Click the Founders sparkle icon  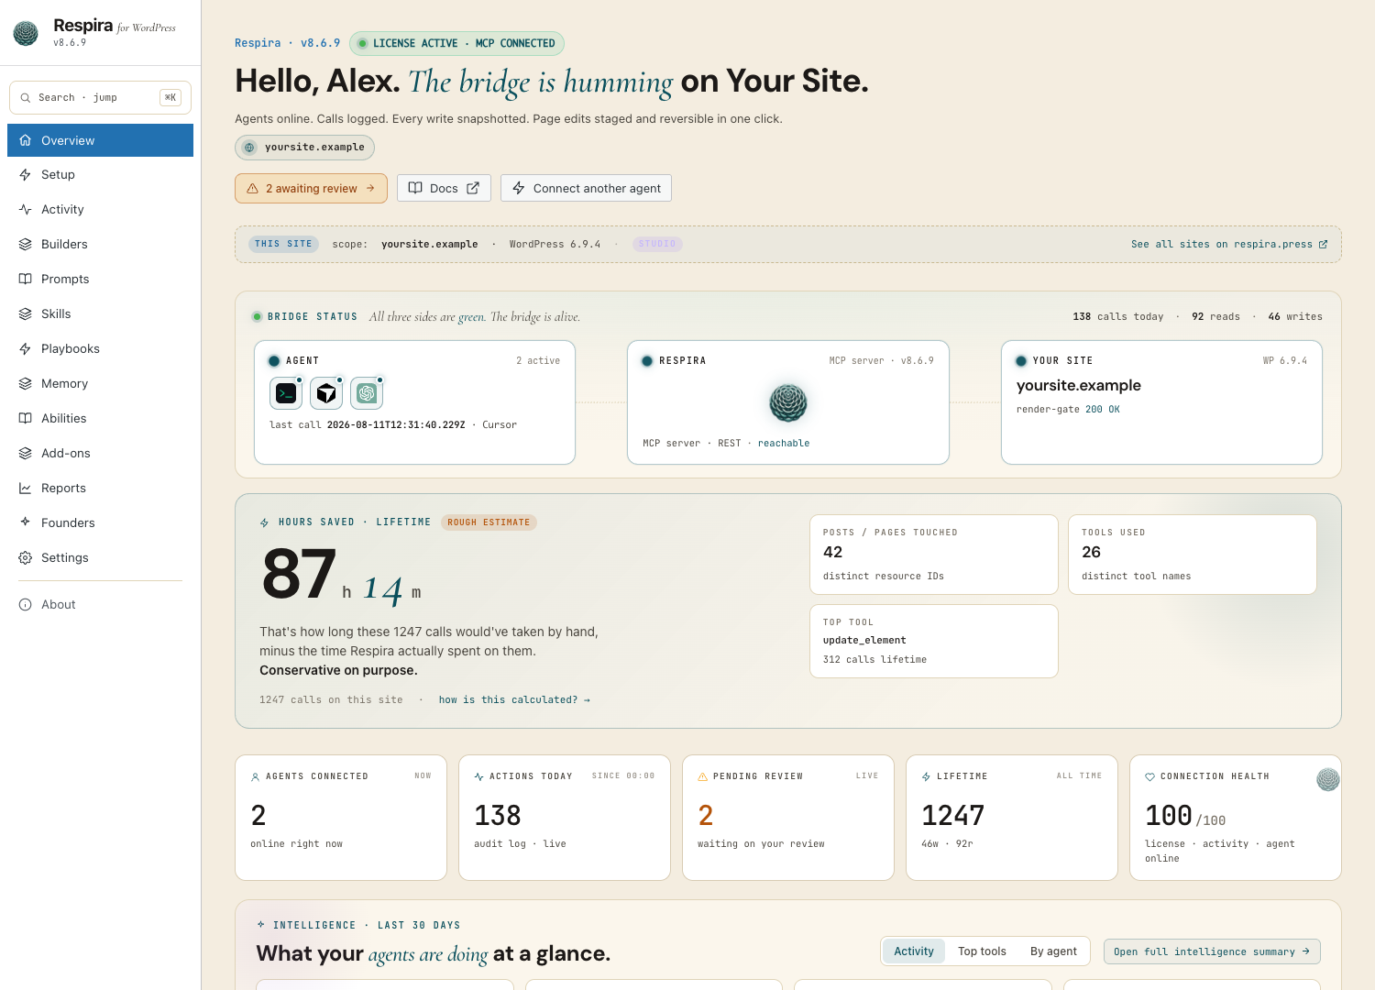26,522
